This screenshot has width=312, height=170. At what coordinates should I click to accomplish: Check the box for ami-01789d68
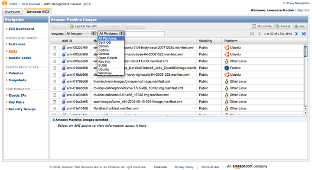point(54,81)
